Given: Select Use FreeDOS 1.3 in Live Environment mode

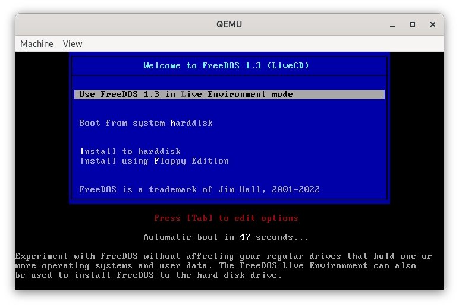Looking at the screenshot, I should coord(229,95).
